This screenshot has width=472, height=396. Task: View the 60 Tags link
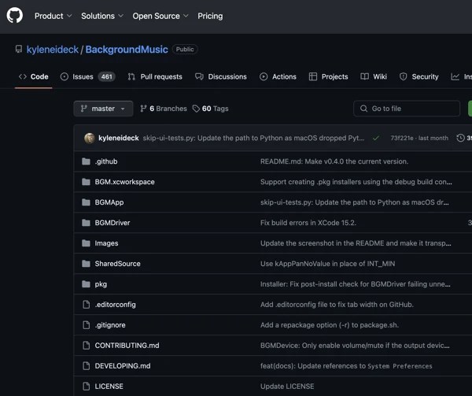pyautogui.click(x=210, y=109)
